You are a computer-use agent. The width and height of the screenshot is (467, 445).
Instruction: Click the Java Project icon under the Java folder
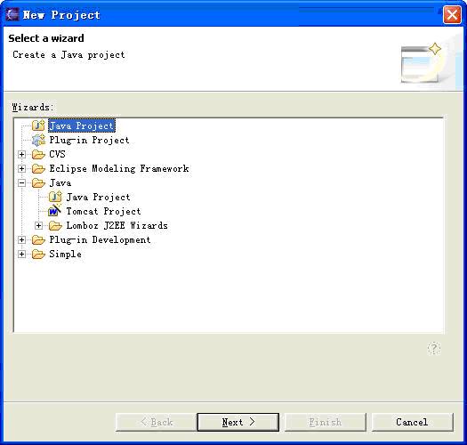click(x=55, y=197)
